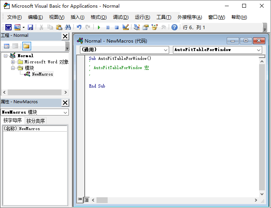Screen dimensions: 271x208
Task: Open Find with the binoculars icon
Action: tap(68, 27)
